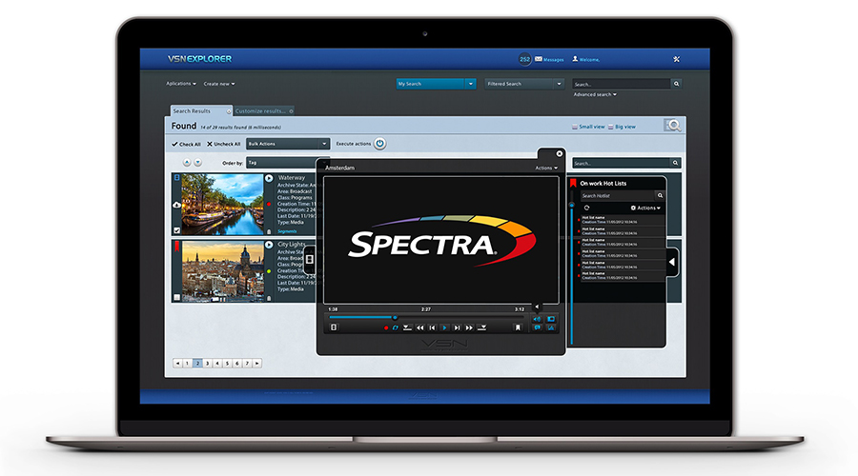The image size is (858, 476).
Task: Switch to the Search Results tab
Action: tap(192, 111)
